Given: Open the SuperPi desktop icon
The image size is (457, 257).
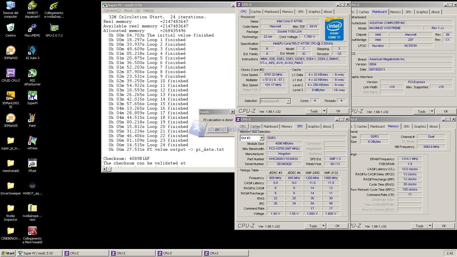Looking at the screenshot, I should coord(32,96).
